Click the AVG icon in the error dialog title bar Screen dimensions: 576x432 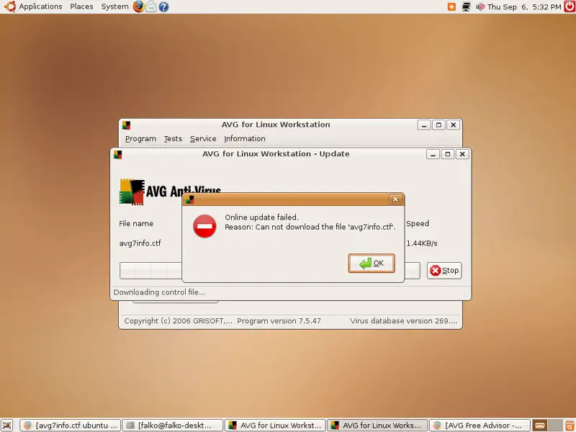click(x=190, y=199)
